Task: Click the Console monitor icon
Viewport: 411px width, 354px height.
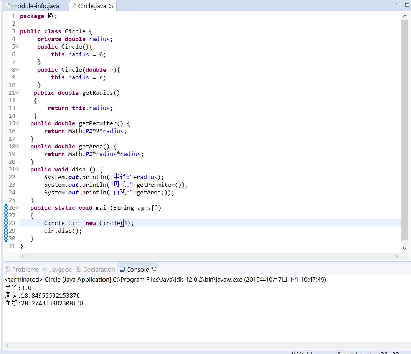Action: [122, 269]
